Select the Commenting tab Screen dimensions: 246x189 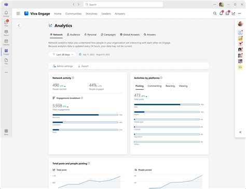click(x=155, y=86)
